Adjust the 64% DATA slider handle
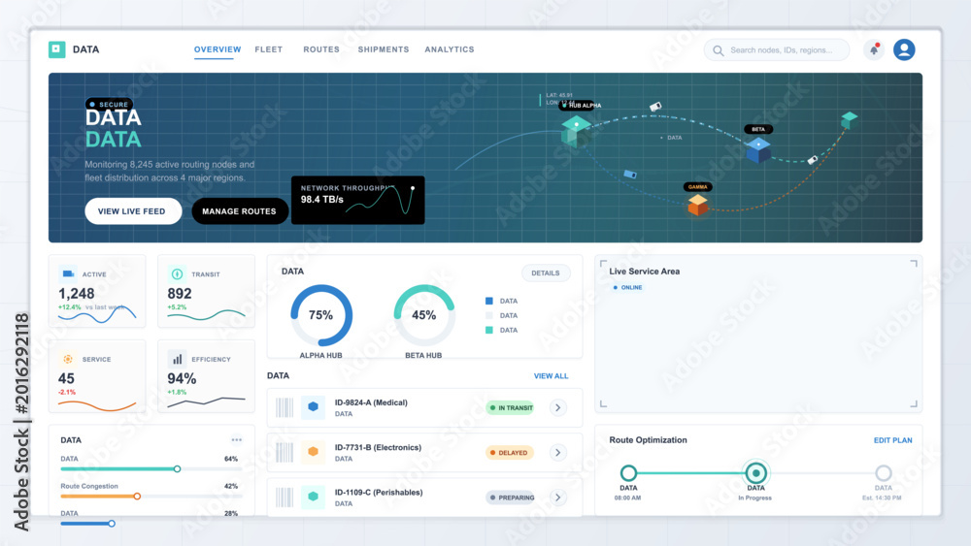 [177, 468]
